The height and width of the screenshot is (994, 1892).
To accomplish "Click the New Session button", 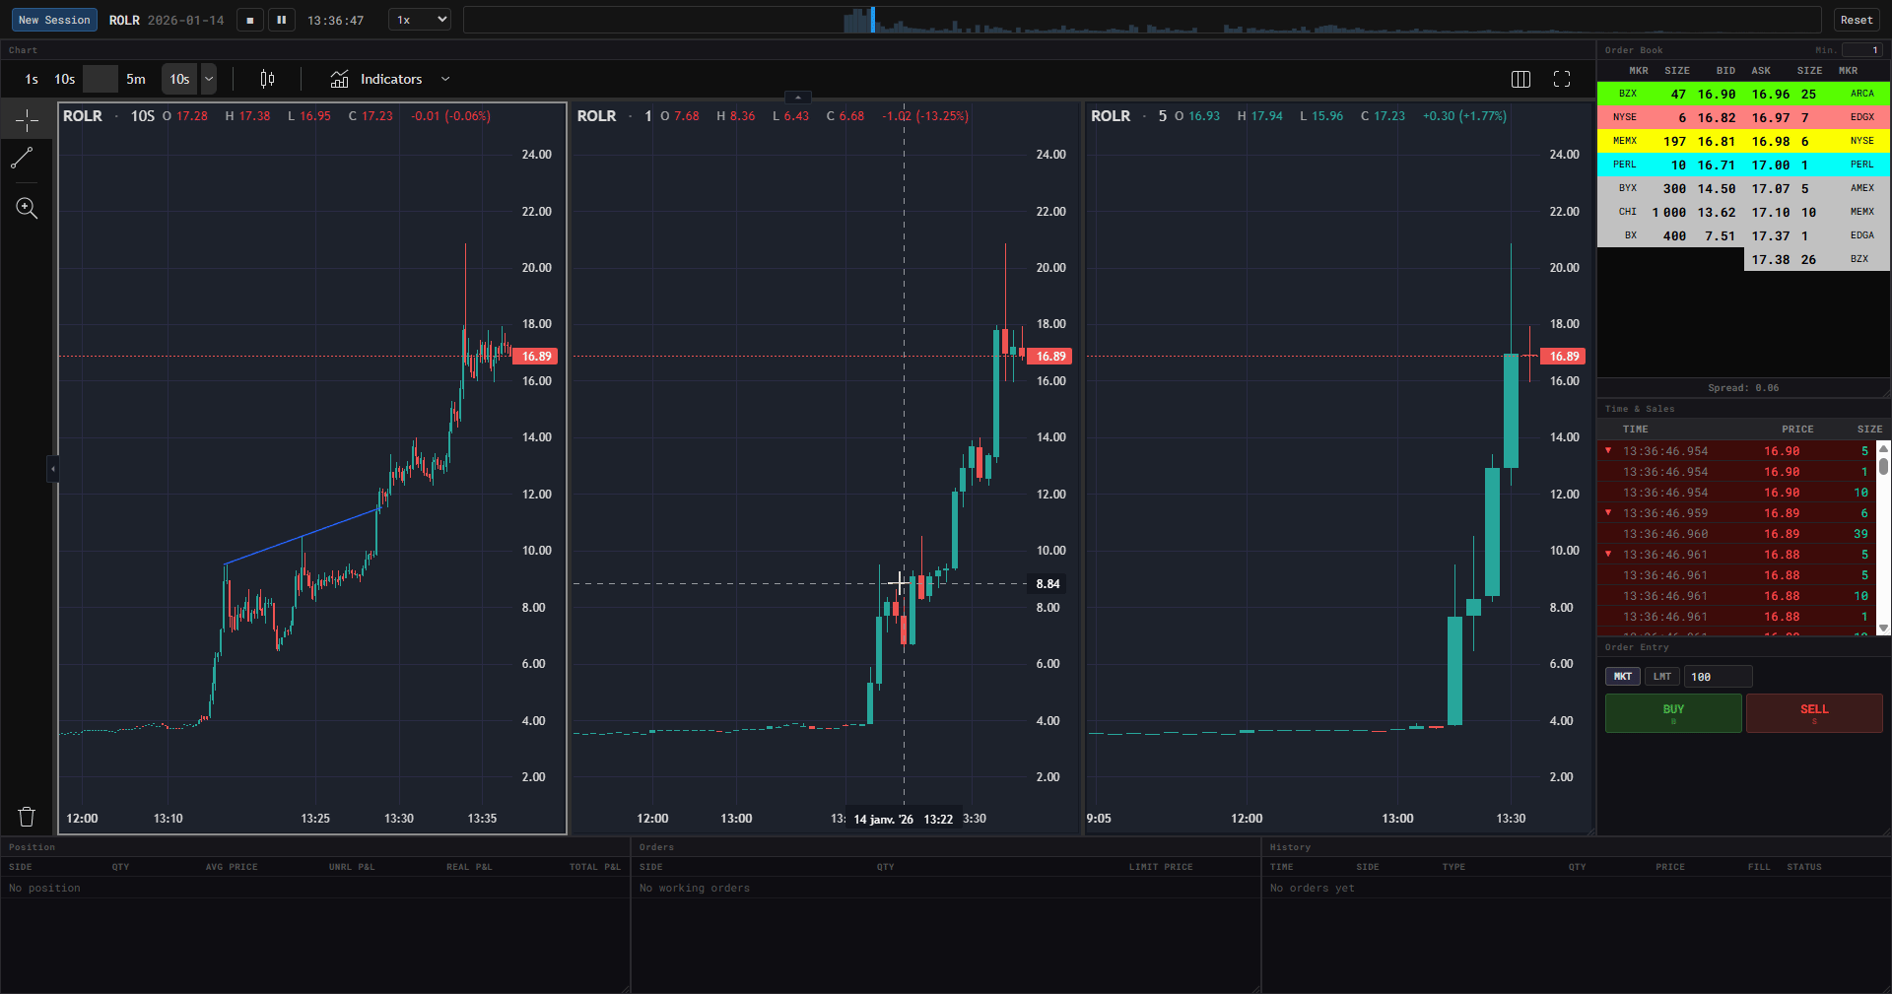I will [54, 19].
